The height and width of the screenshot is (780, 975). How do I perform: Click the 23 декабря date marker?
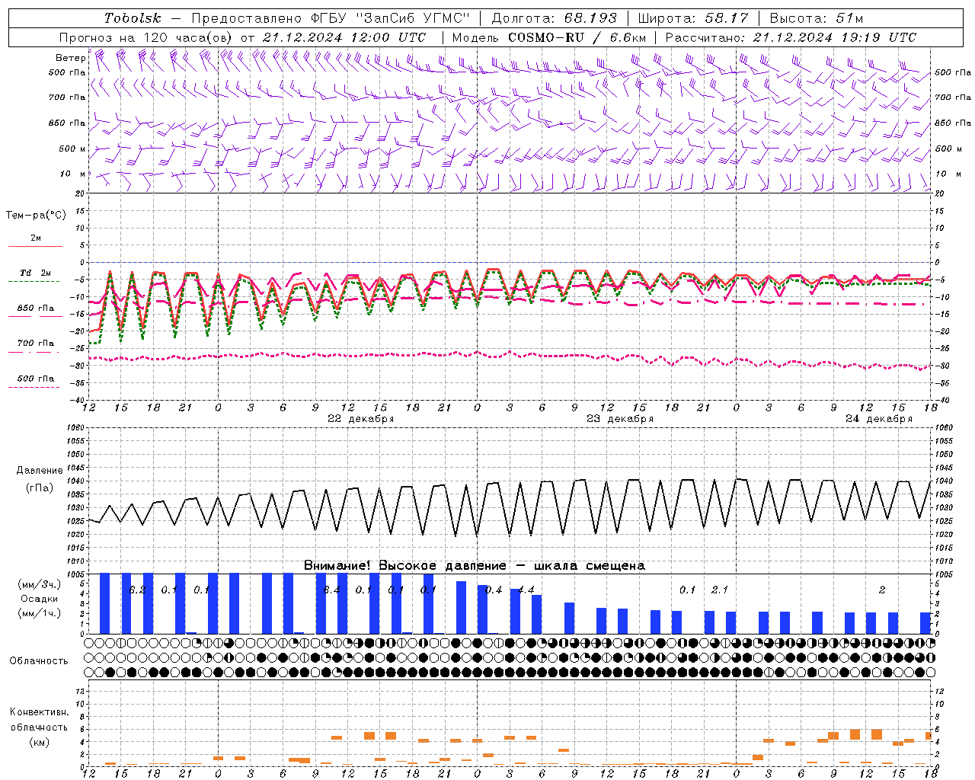[619, 419]
